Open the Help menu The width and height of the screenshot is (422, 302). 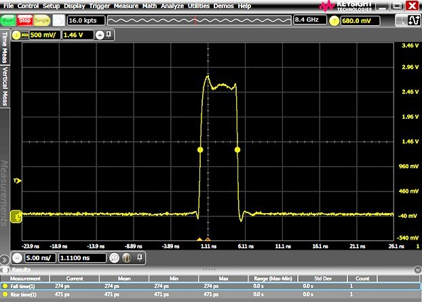[x=244, y=6]
